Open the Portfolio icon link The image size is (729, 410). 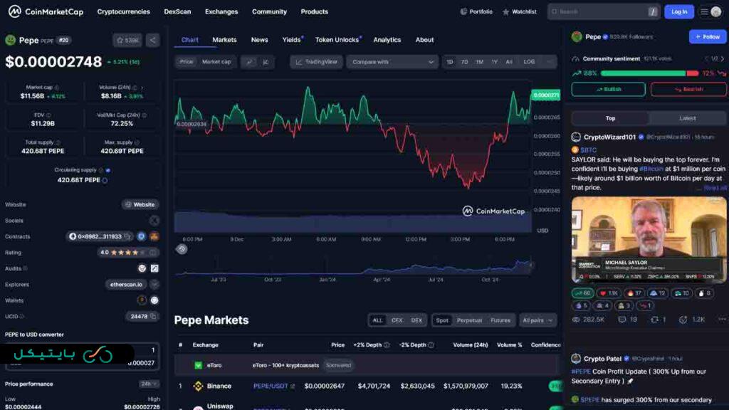tap(476, 11)
